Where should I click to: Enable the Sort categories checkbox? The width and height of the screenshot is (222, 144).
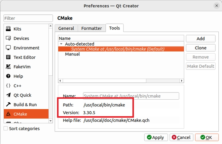(x=6, y=128)
